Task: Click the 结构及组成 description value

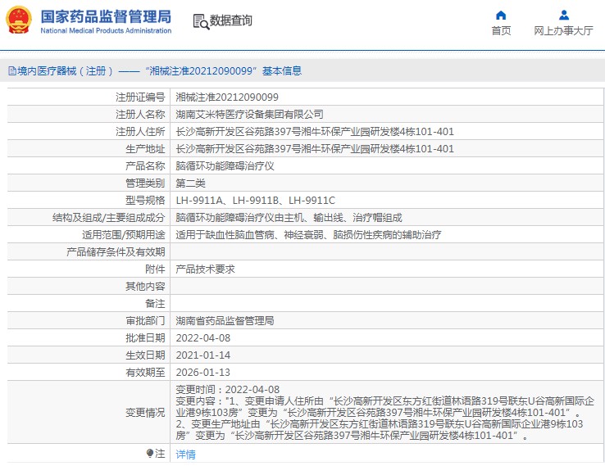Action: 289,218
